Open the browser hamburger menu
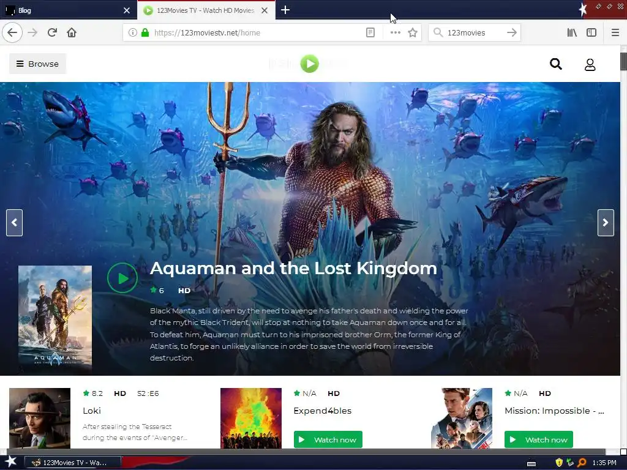 [615, 32]
